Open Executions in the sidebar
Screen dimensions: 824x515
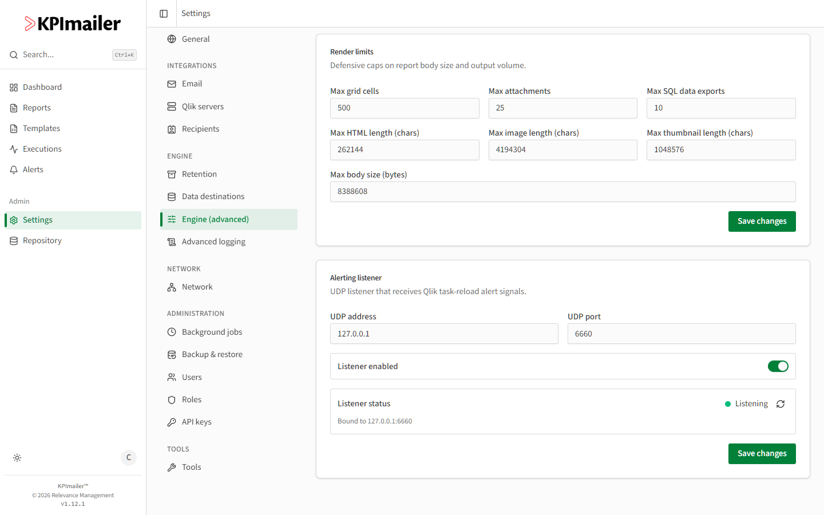click(x=73, y=149)
